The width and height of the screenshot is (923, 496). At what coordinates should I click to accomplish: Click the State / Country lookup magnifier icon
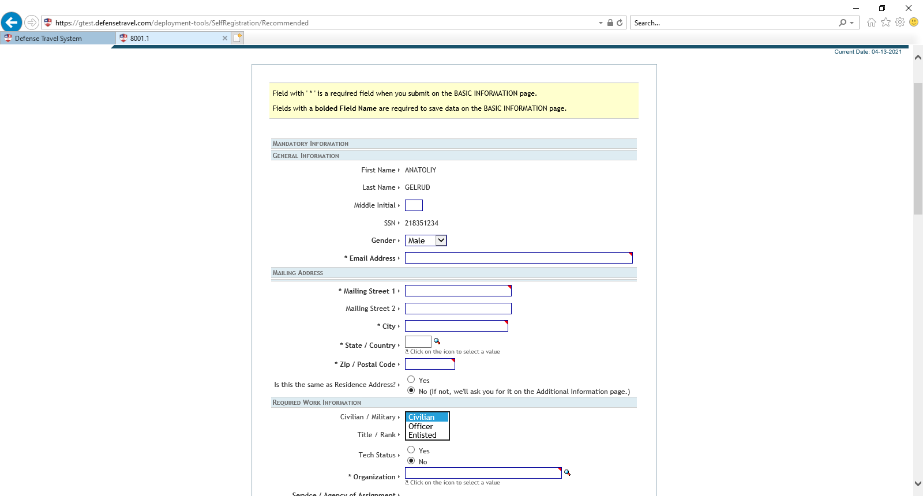pos(437,341)
